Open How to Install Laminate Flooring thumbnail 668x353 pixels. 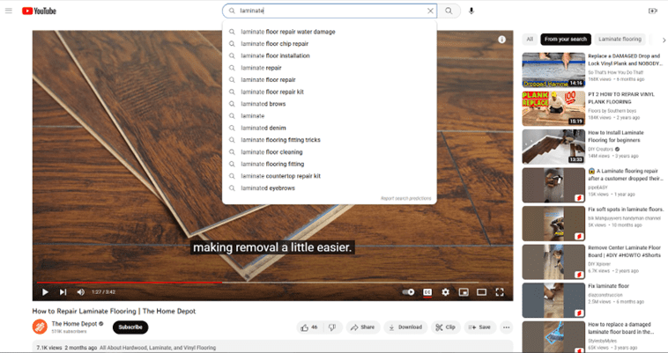pos(553,147)
